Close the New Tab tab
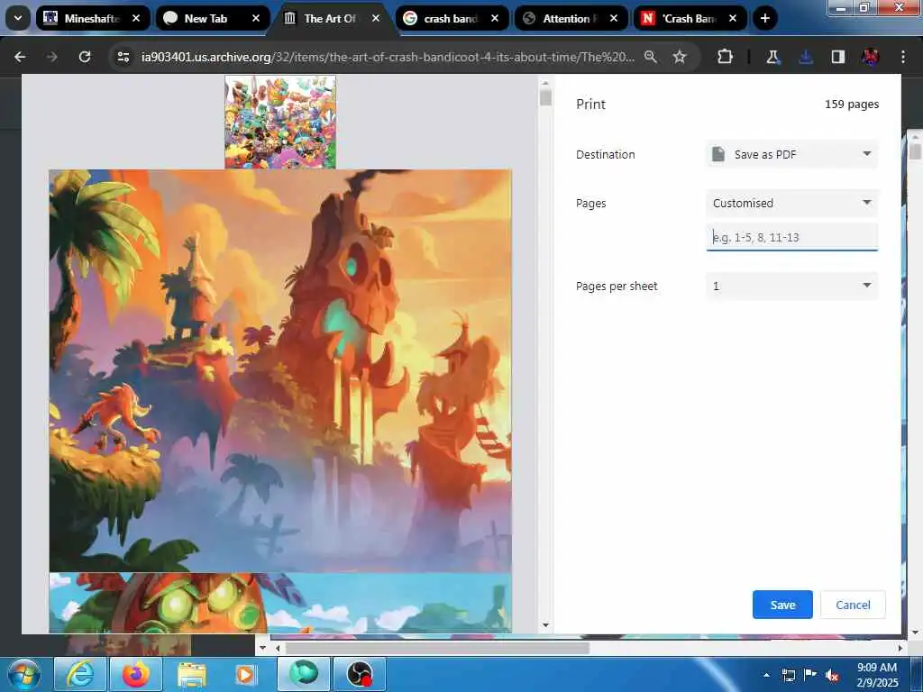This screenshot has width=923, height=692. tap(255, 18)
